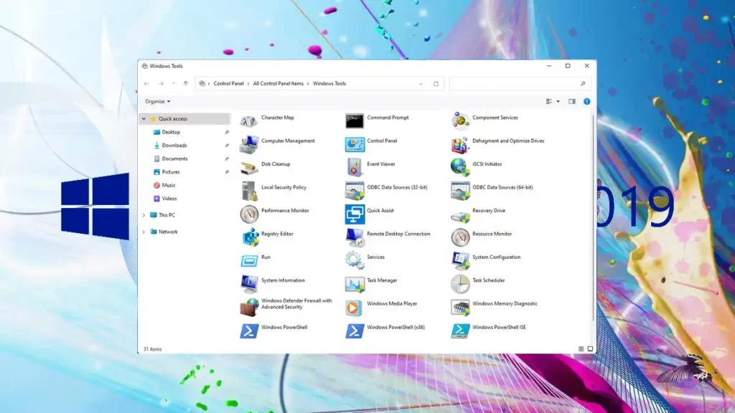Open the help button
Viewport: 735px width, 413px height.
point(587,101)
